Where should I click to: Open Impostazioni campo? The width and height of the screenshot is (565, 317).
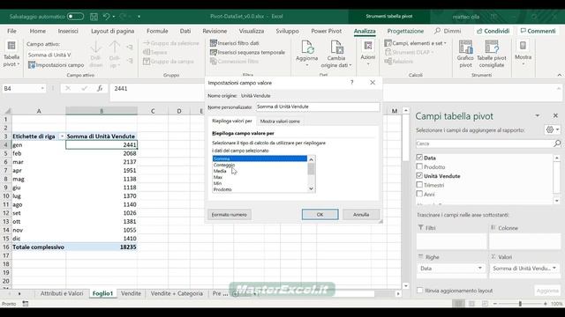(x=56, y=65)
